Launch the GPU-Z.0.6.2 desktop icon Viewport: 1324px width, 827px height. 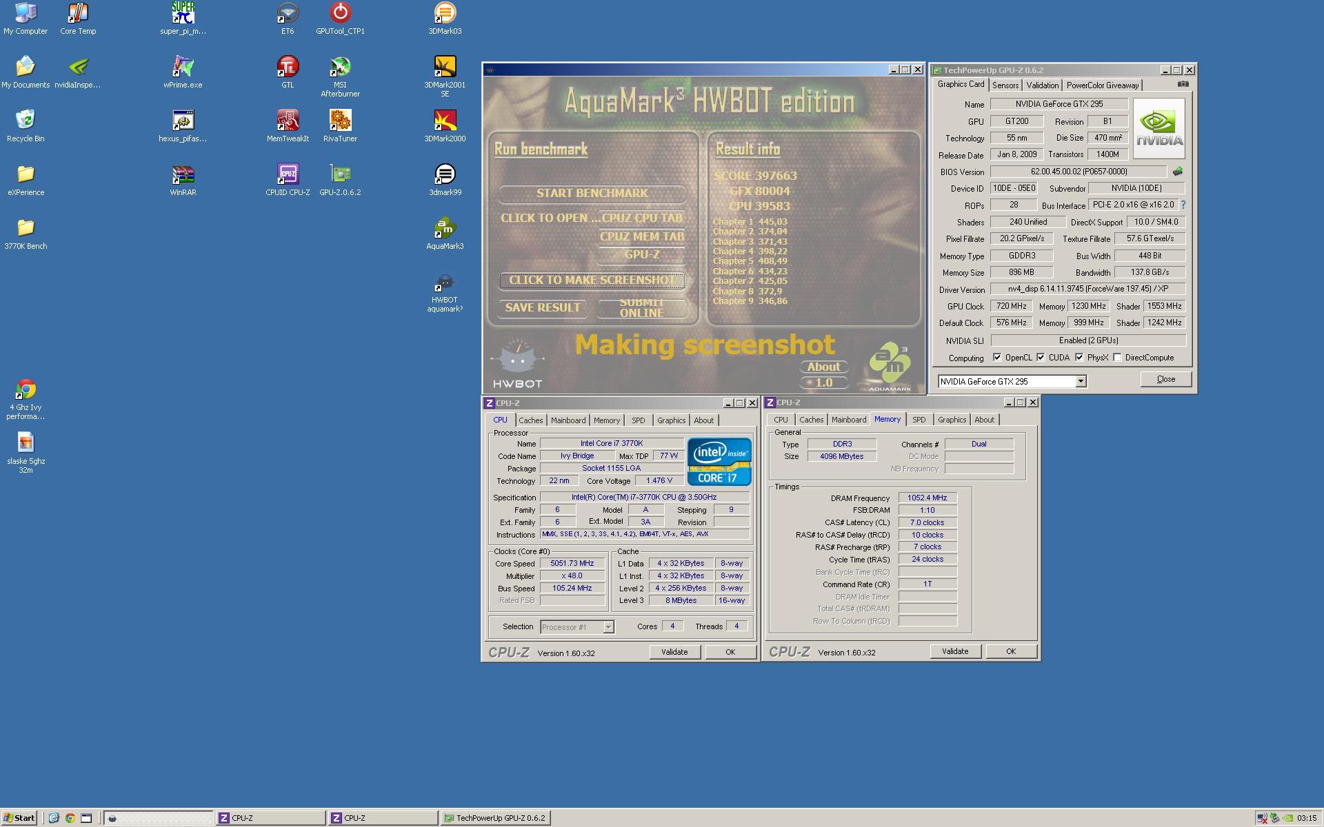(340, 180)
